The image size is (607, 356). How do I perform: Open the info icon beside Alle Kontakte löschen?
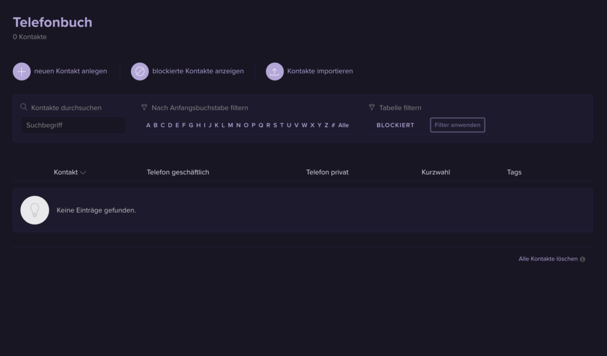pos(582,259)
